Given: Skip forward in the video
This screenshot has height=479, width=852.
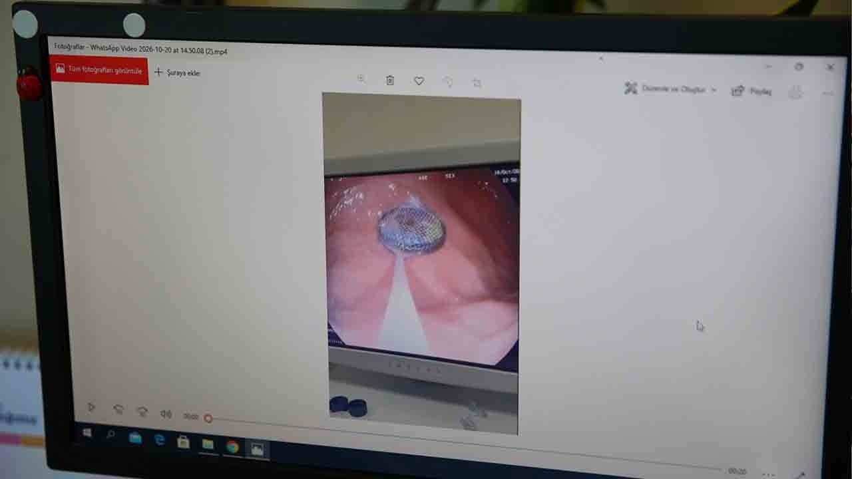Looking at the screenshot, I should pyautogui.click(x=142, y=412).
